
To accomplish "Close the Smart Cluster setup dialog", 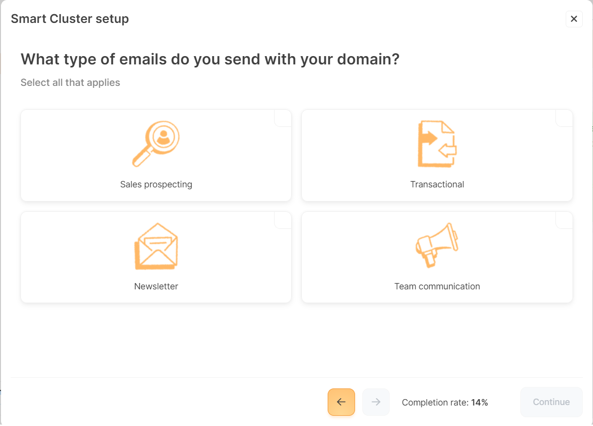I will (574, 19).
